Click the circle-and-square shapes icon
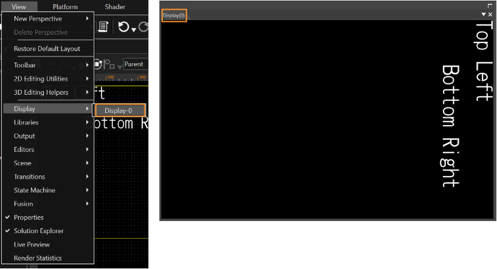 click(109, 64)
